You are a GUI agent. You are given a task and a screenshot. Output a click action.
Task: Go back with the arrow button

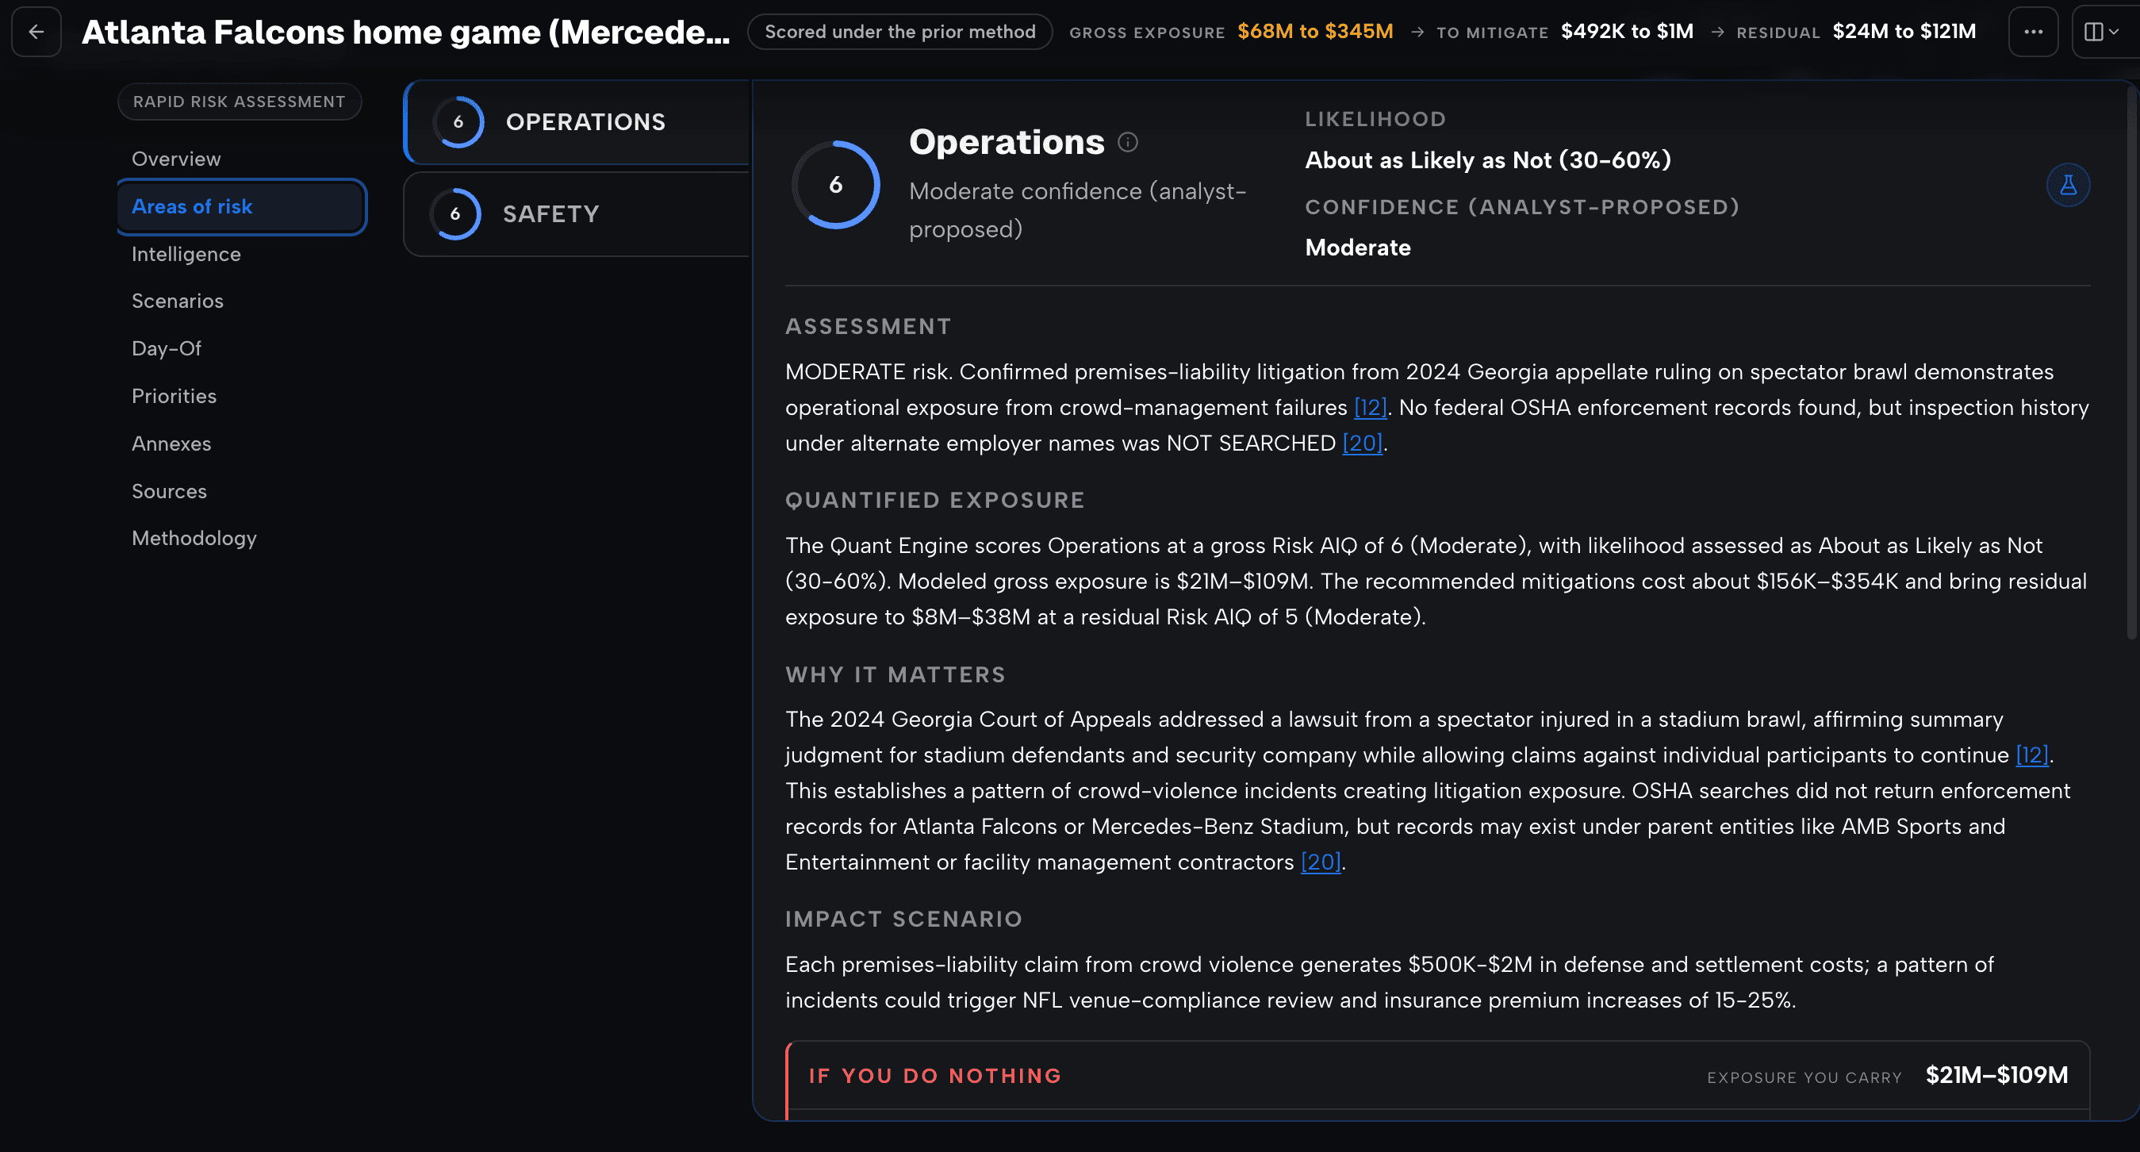(36, 32)
